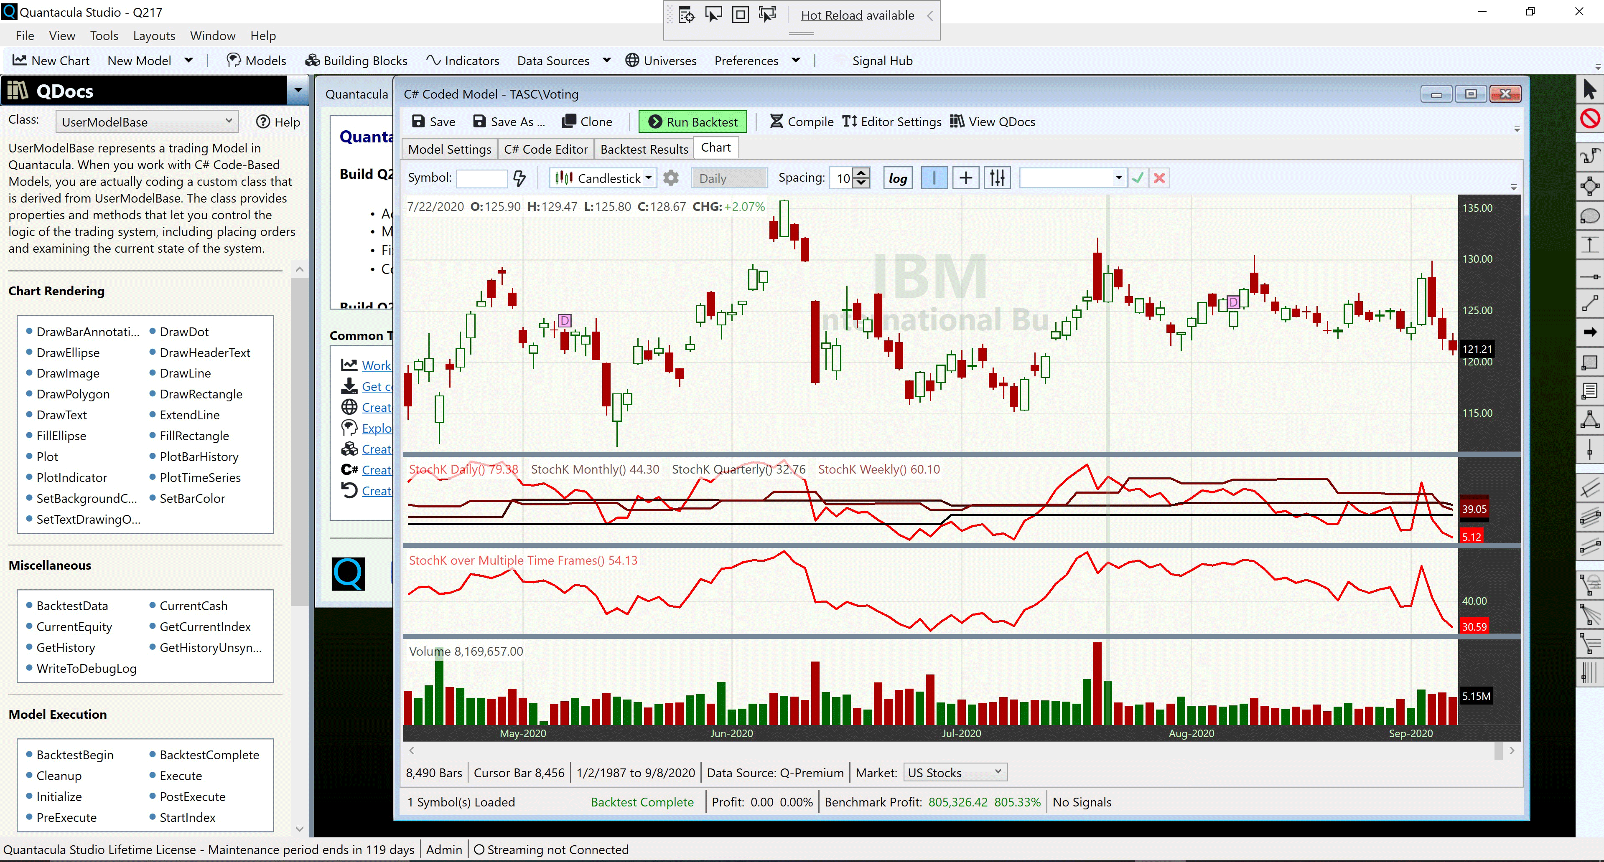This screenshot has width=1604, height=862.
Task: Open GetHistory documentation link
Action: point(65,648)
